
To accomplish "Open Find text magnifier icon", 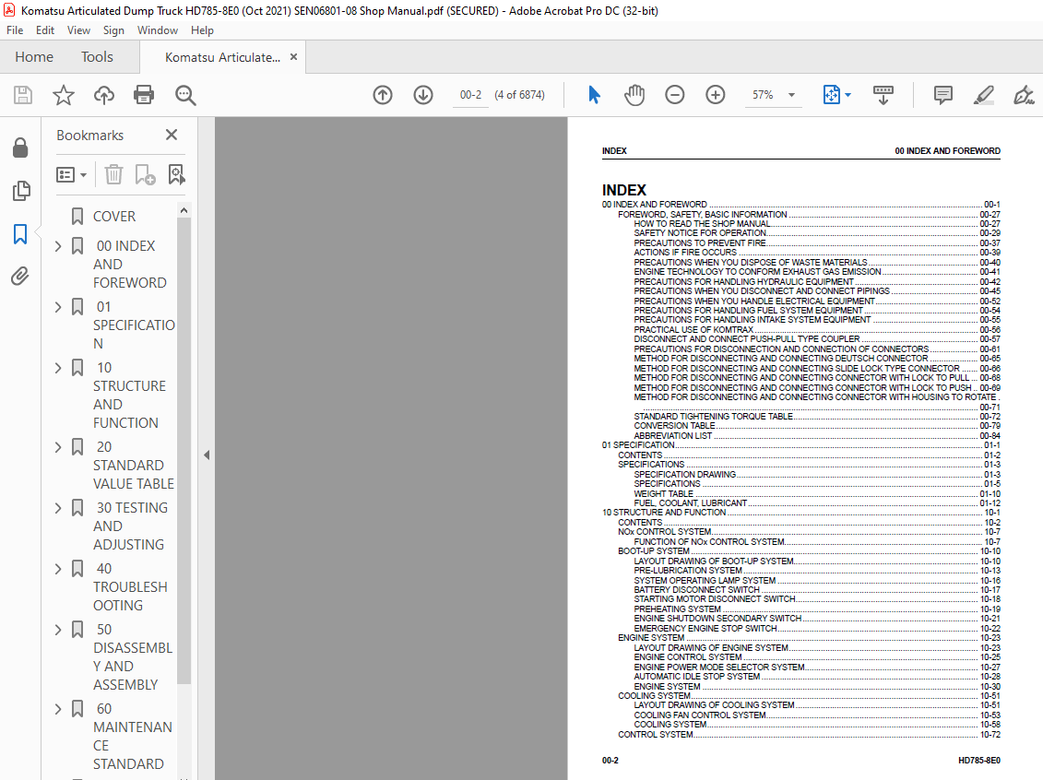I will click(185, 95).
